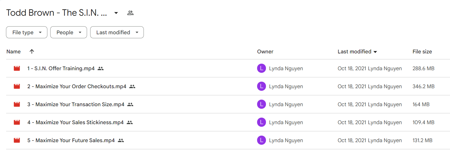The width and height of the screenshot is (450, 163).
Task: Open the File type filter dropdown
Action: click(x=27, y=32)
